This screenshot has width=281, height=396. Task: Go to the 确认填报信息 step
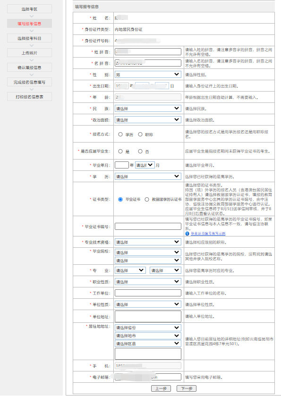tap(30, 67)
